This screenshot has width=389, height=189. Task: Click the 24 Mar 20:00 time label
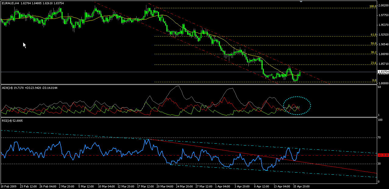coord(184,186)
